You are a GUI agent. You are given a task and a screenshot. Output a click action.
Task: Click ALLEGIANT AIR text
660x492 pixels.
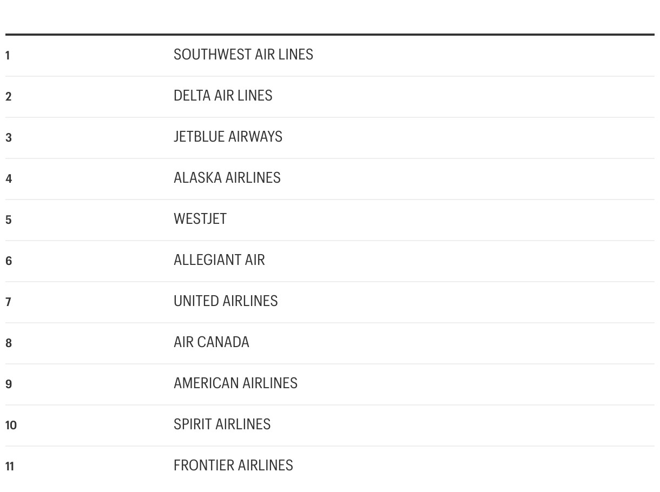[x=219, y=260]
